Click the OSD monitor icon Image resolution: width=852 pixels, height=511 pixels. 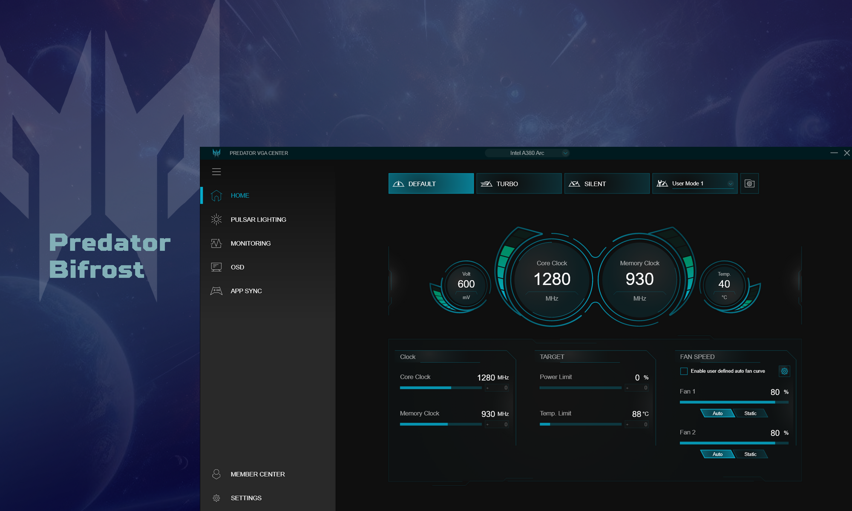click(216, 267)
